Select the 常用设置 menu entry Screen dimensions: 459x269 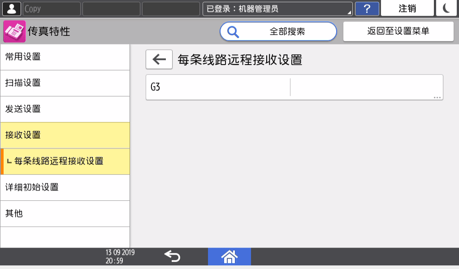pos(65,57)
